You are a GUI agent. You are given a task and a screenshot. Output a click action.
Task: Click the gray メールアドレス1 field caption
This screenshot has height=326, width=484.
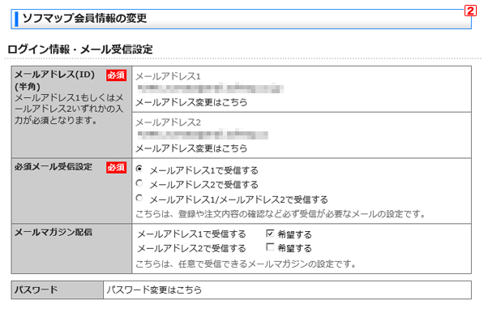click(169, 76)
